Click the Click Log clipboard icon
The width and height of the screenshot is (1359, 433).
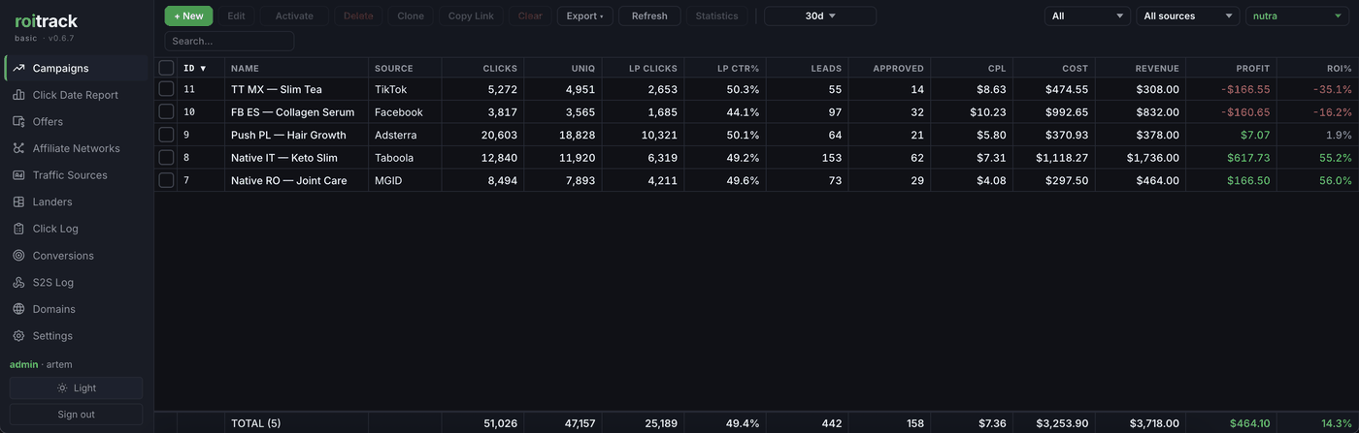pyautogui.click(x=18, y=229)
